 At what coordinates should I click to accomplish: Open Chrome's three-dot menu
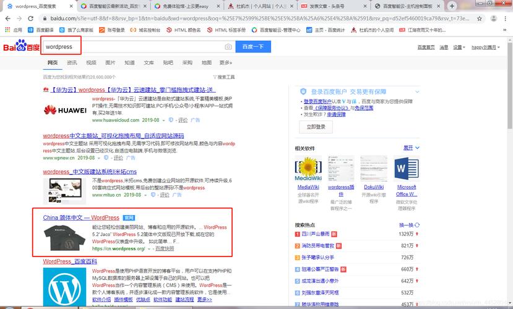click(x=505, y=19)
